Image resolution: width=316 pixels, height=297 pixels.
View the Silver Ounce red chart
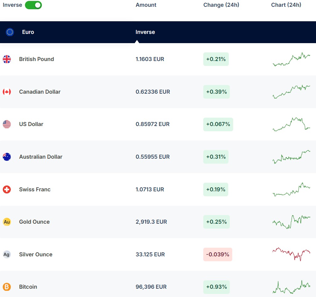(291, 254)
